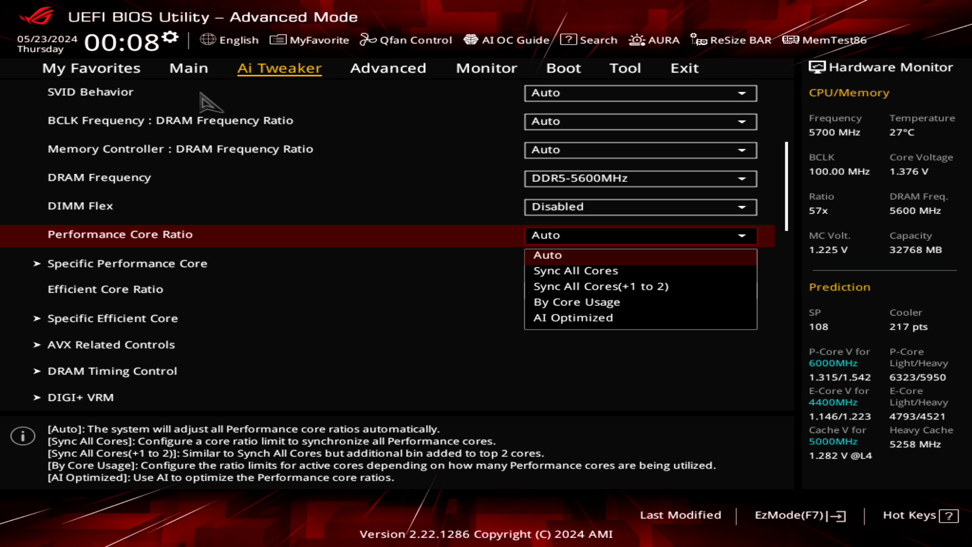Switch to the Monitor tab
Image resolution: width=972 pixels, height=547 pixels.
(x=487, y=67)
